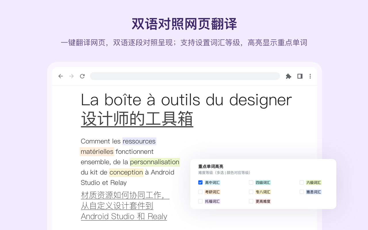Click the highlighted word ressources
The width and height of the screenshot is (368, 230).
[x=139, y=141]
